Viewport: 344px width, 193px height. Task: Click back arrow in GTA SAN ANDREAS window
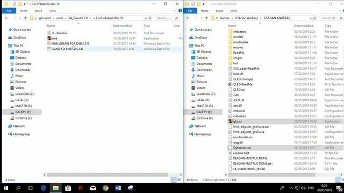[188, 18]
